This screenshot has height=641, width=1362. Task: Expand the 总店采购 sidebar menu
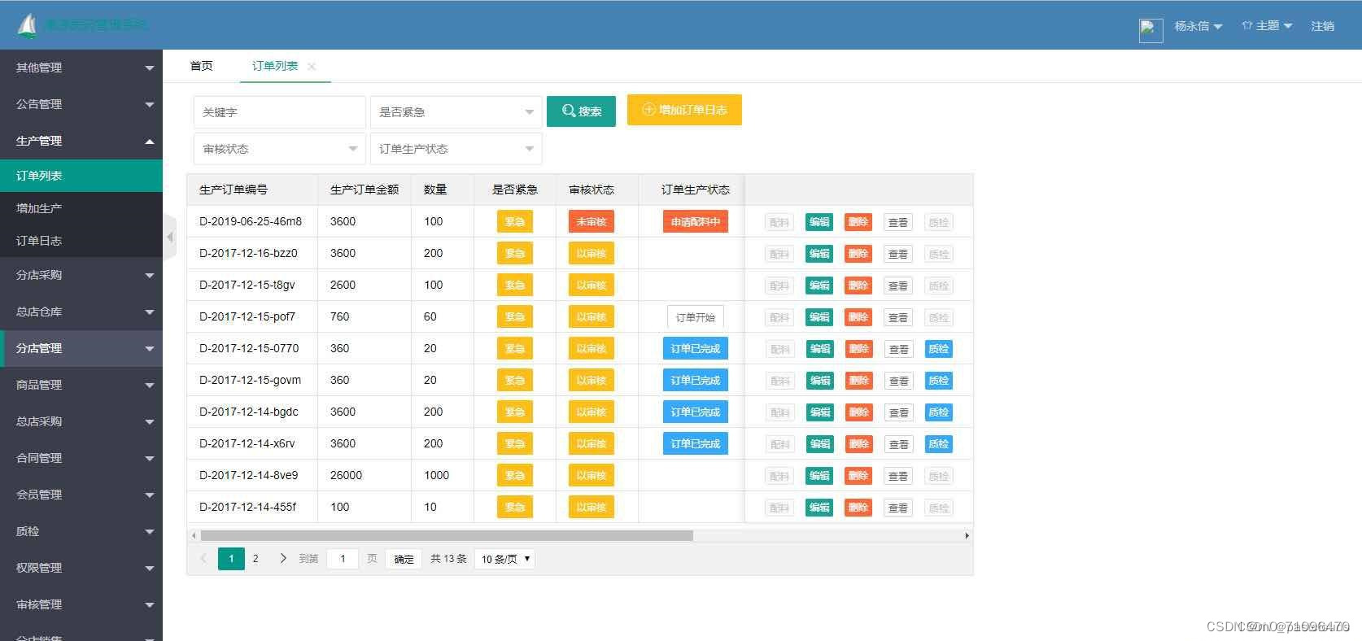tap(81, 421)
